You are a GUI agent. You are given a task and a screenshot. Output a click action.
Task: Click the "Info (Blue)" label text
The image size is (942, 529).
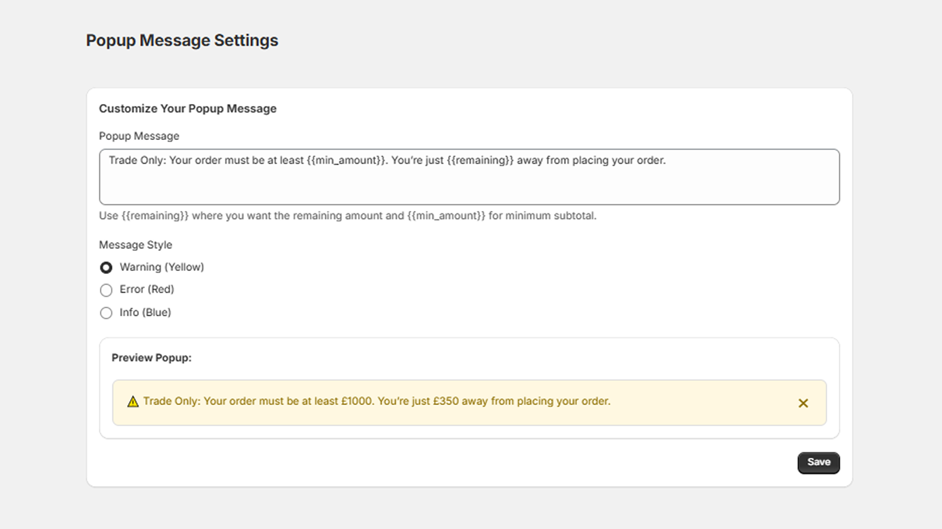pyautogui.click(x=145, y=312)
